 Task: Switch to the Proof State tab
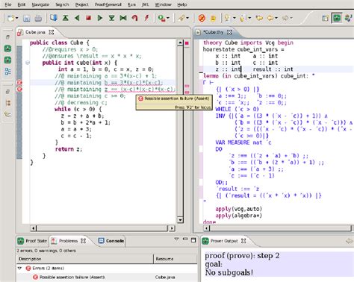pos(32,241)
